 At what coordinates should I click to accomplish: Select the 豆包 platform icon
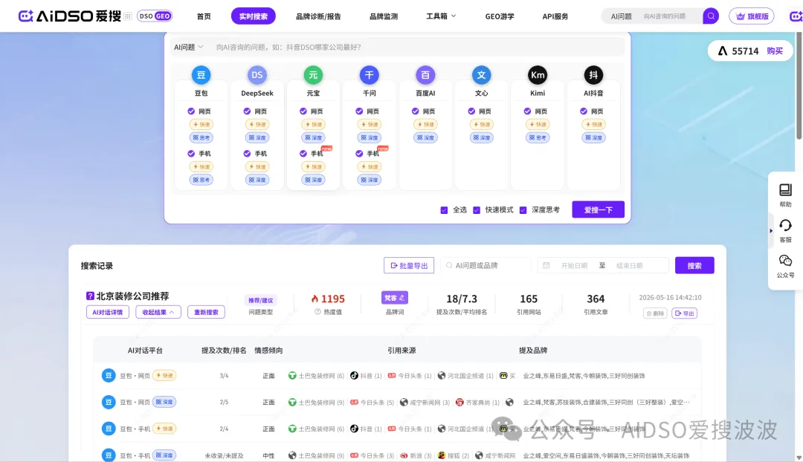[201, 75]
